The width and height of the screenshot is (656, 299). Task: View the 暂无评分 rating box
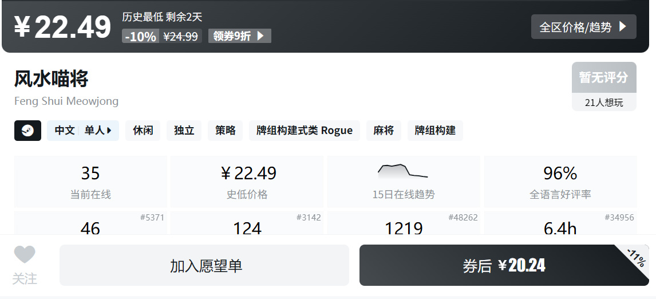point(604,77)
